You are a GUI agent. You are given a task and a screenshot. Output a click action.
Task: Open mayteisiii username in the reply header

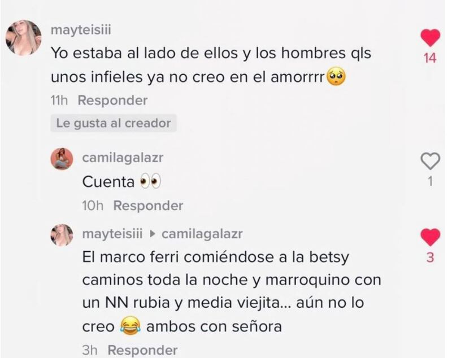[x=112, y=234]
